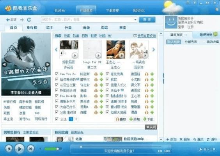Open the 播放列表 dropdown arrow
Viewport: 220px width, 156px height.
[186, 35]
